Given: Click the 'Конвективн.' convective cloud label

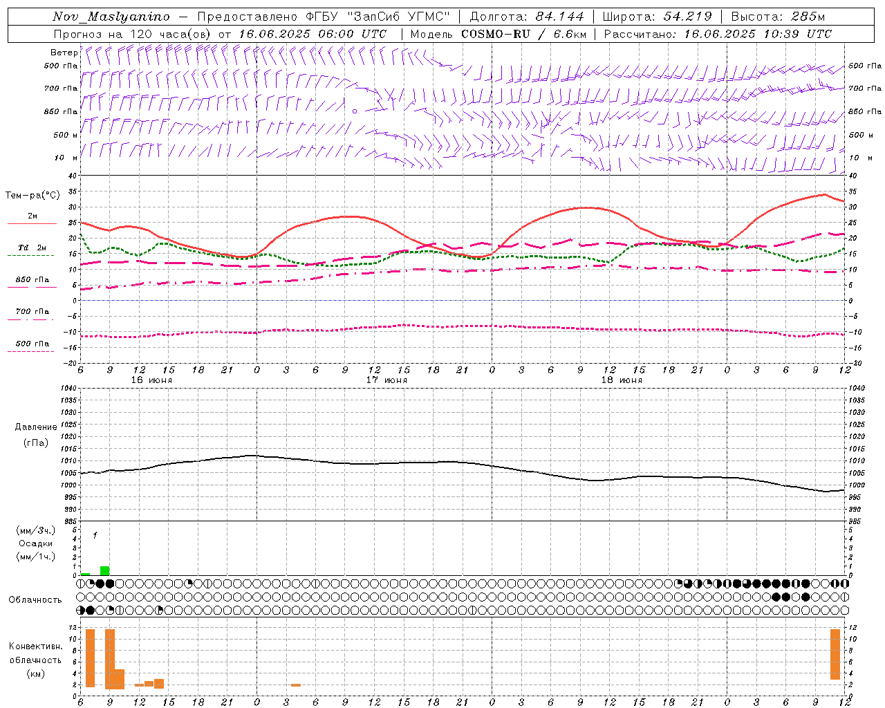Looking at the screenshot, I should pyautogui.click(x=35, y=646).
